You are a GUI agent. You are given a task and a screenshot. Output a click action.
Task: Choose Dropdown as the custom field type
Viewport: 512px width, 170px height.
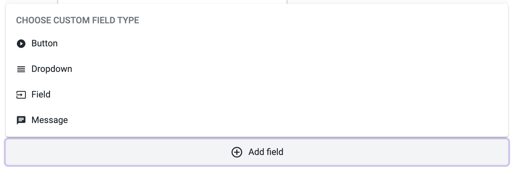coord(257,69)
